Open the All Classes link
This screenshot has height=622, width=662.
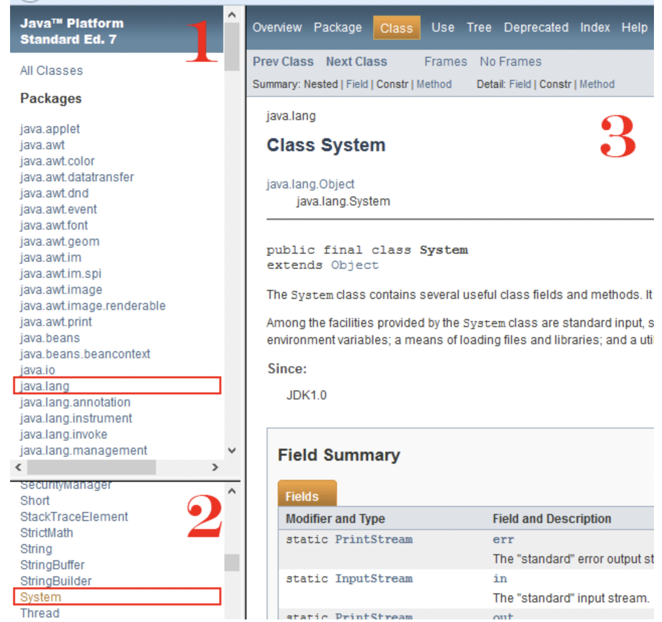(x=51, y=71)
